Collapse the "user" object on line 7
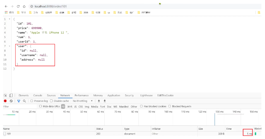The image size is (265, 139). (10, 46)
